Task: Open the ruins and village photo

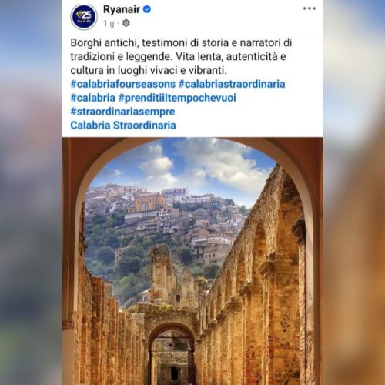Action: tap(192, 261)
